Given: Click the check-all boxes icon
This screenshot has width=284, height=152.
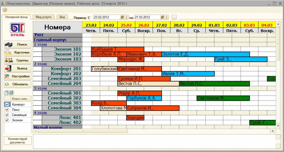Looking at the screenshot, I should click(x=11, y=93).
